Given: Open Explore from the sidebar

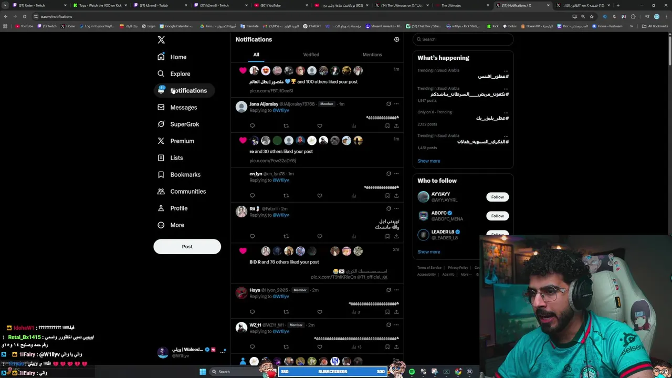Looking at the screenshot, I should 174,73.
